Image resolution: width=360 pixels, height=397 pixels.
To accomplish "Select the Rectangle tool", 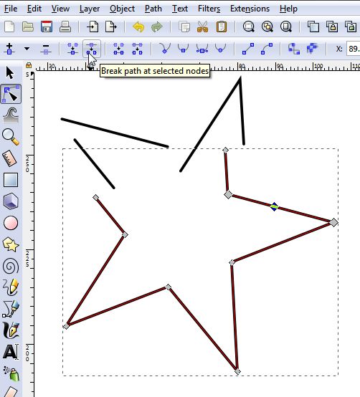I will click(11, 180).
